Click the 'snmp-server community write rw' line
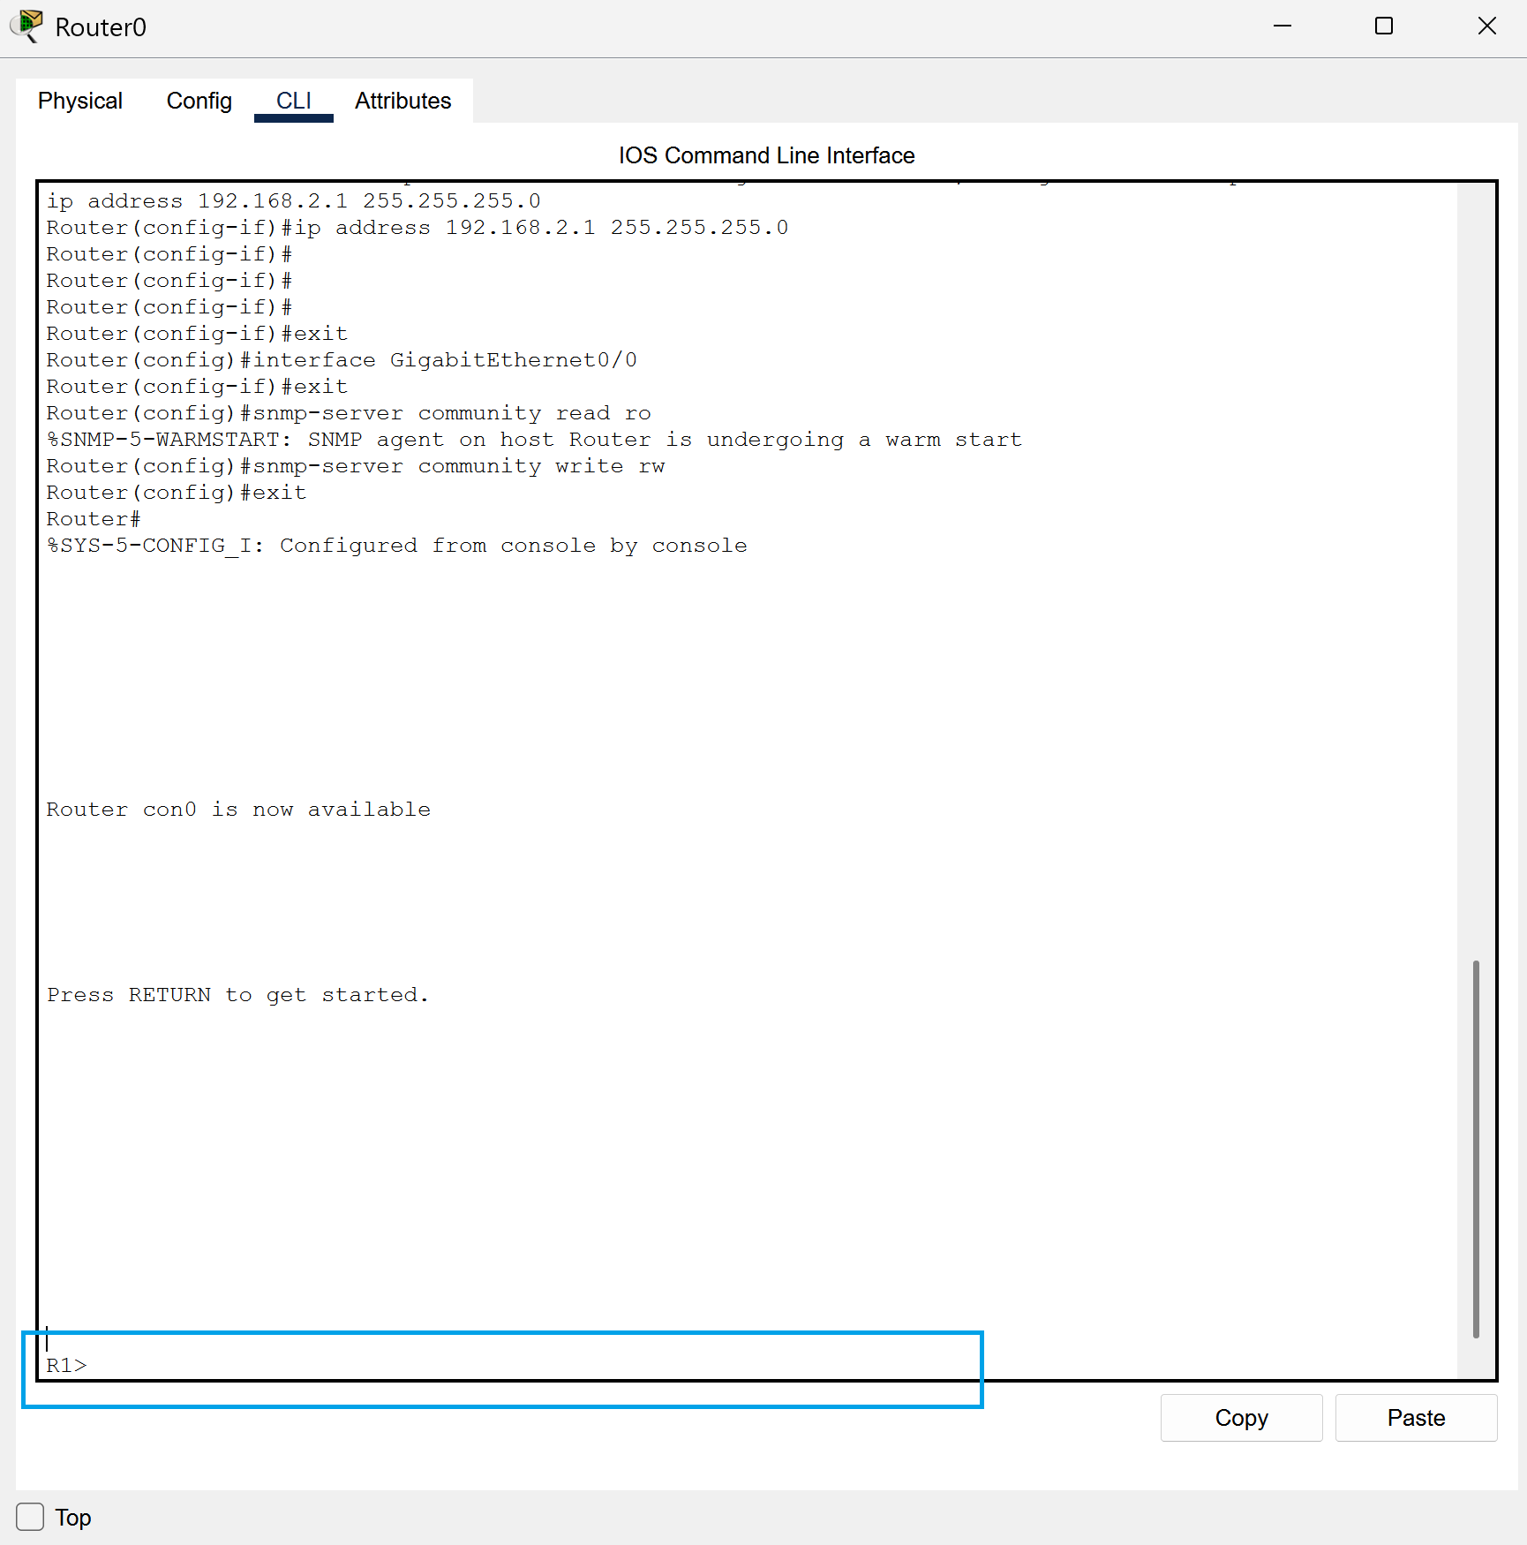Viewport: 1527px width, 1545px height. tap(356, 466)
